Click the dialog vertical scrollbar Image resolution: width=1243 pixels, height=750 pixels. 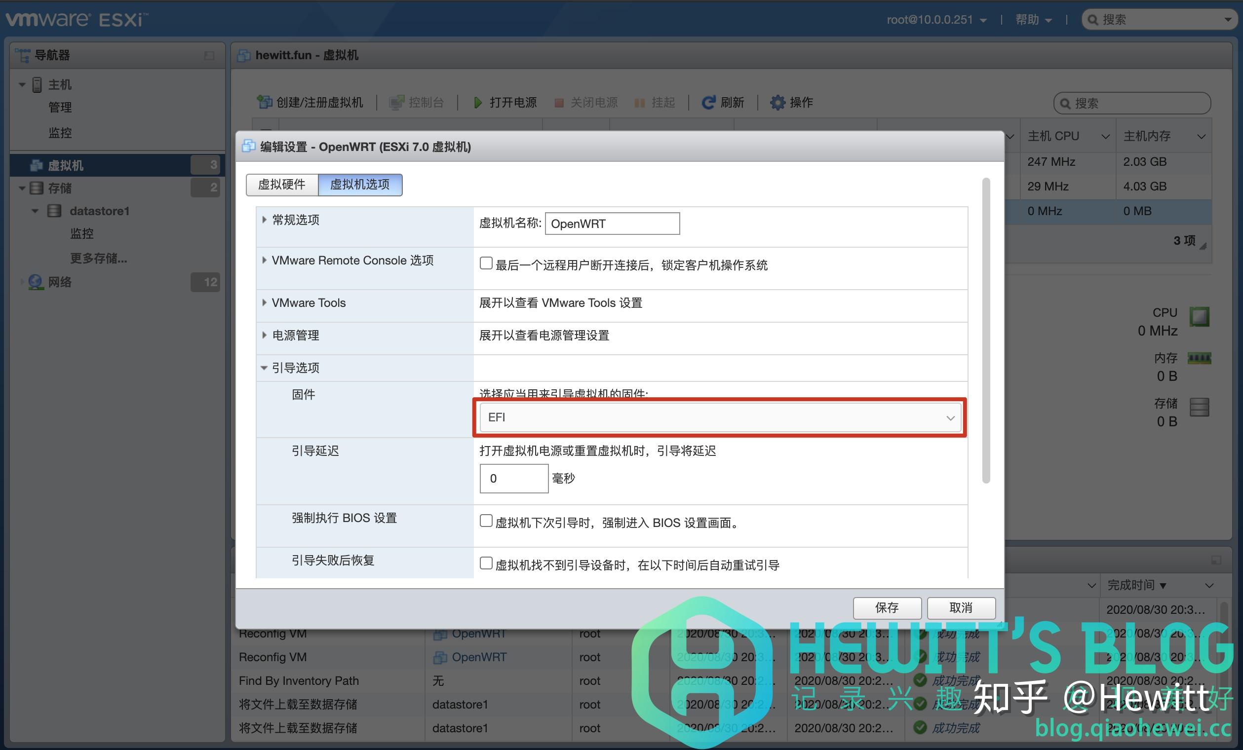point(986,331)
